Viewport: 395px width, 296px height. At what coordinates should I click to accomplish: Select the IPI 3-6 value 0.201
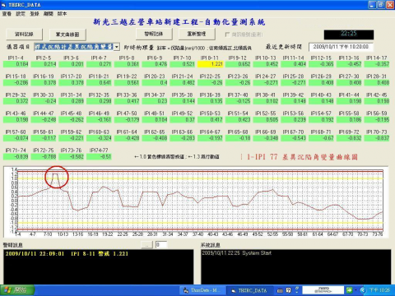(72, 64)
